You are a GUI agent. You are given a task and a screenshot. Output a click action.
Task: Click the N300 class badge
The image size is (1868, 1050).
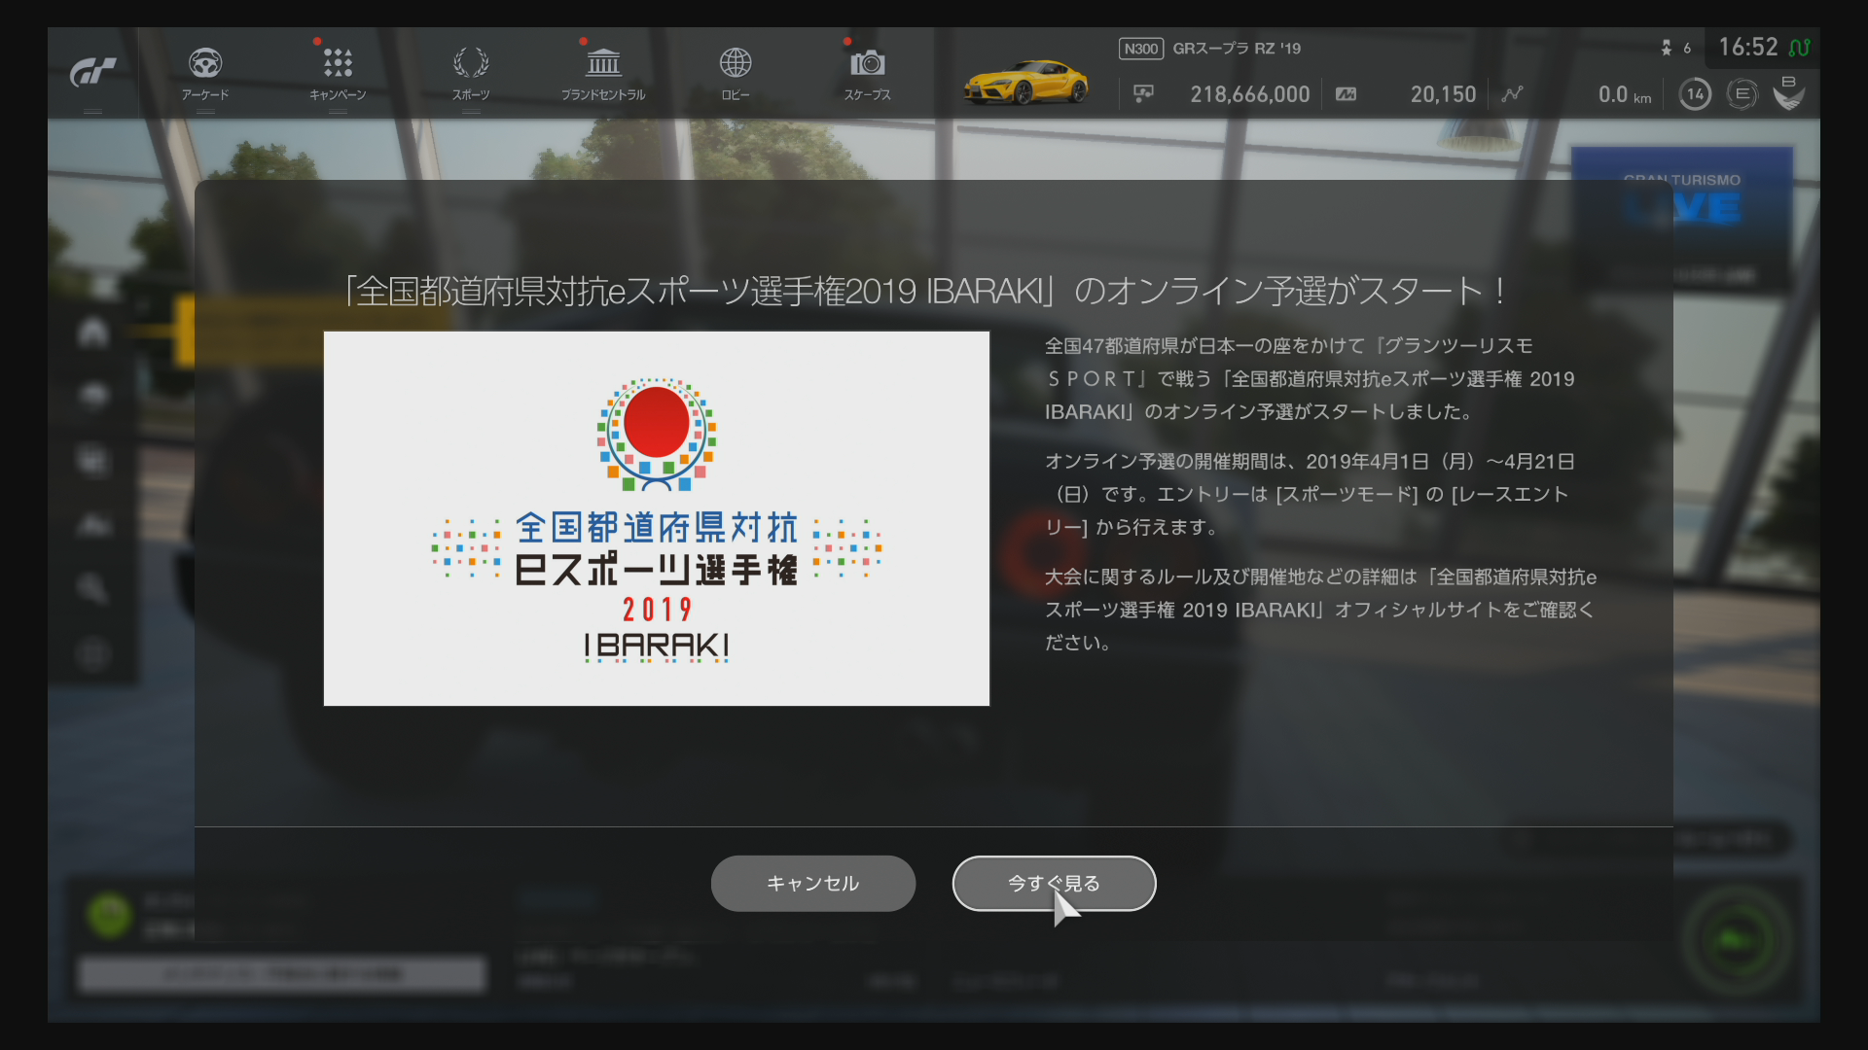point(1140,49)
